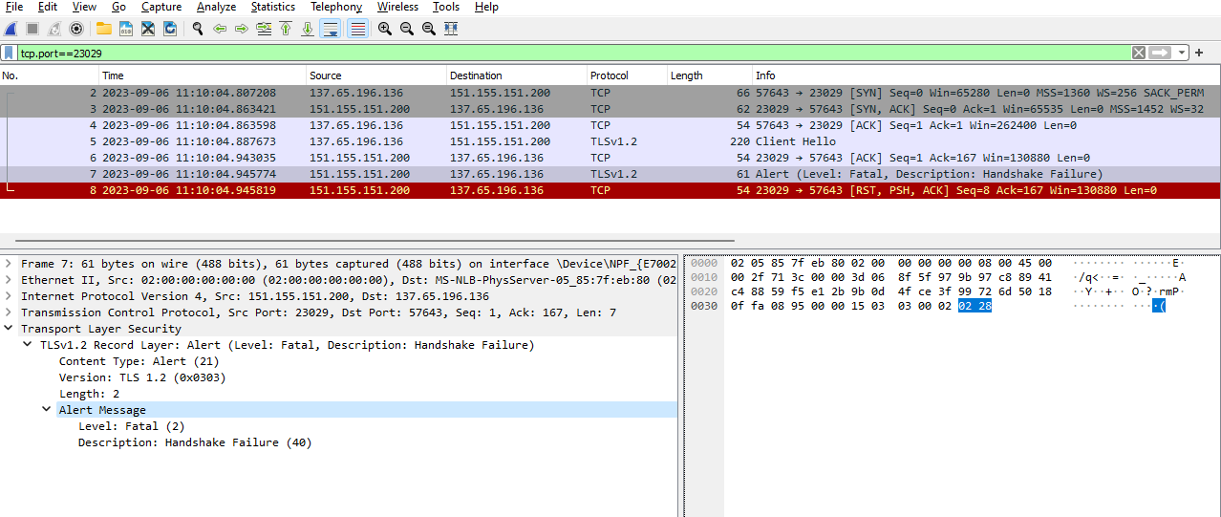This screenshot has height=517, width=1221.
Task: Click the resize columns icon
Action: click(450, 29)
